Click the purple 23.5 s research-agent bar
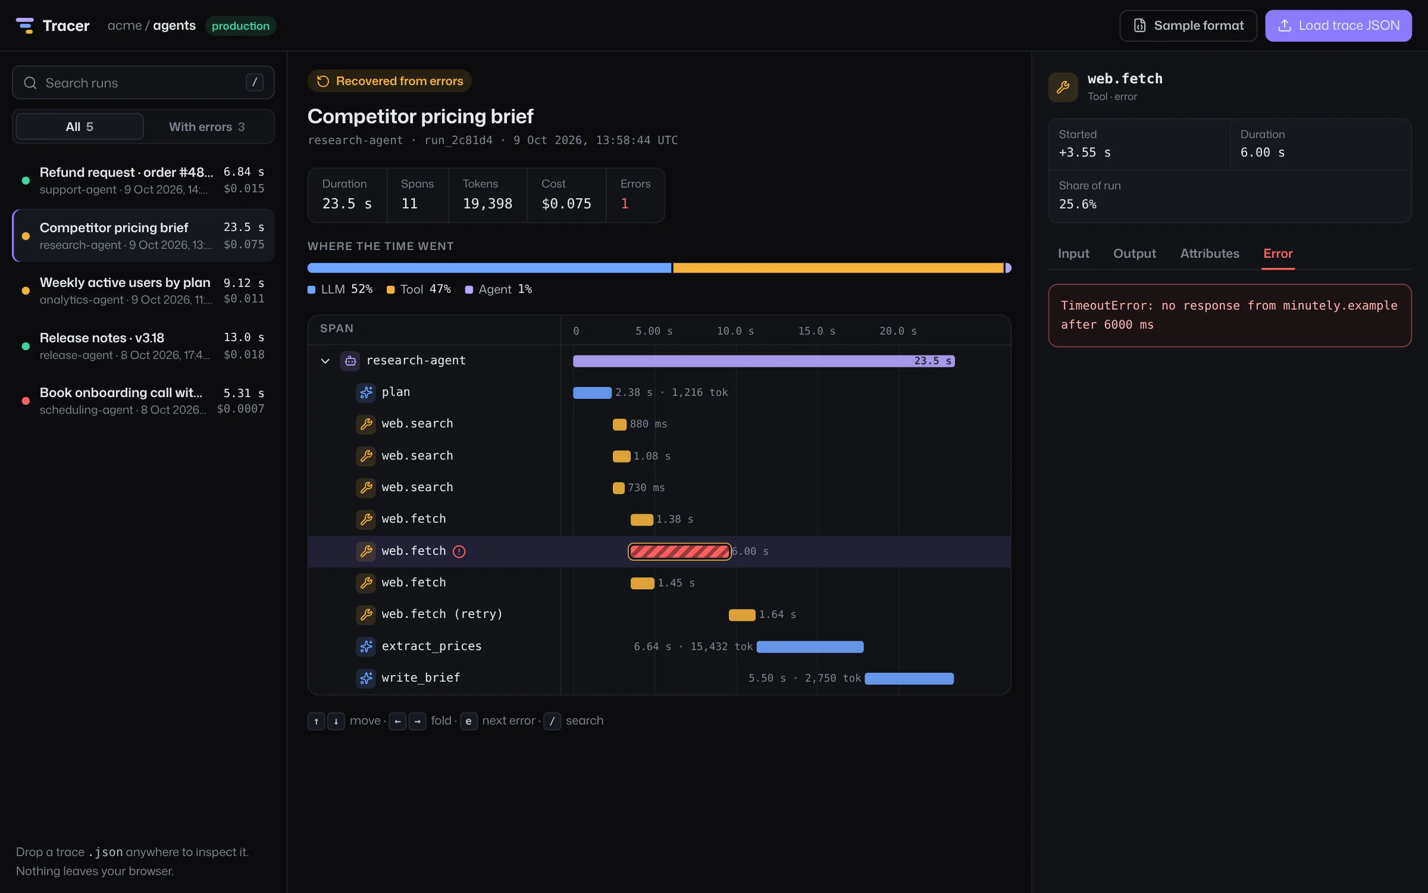1428x893 pixels. pos(764,361)
